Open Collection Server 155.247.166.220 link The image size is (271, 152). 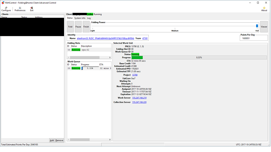139,102
